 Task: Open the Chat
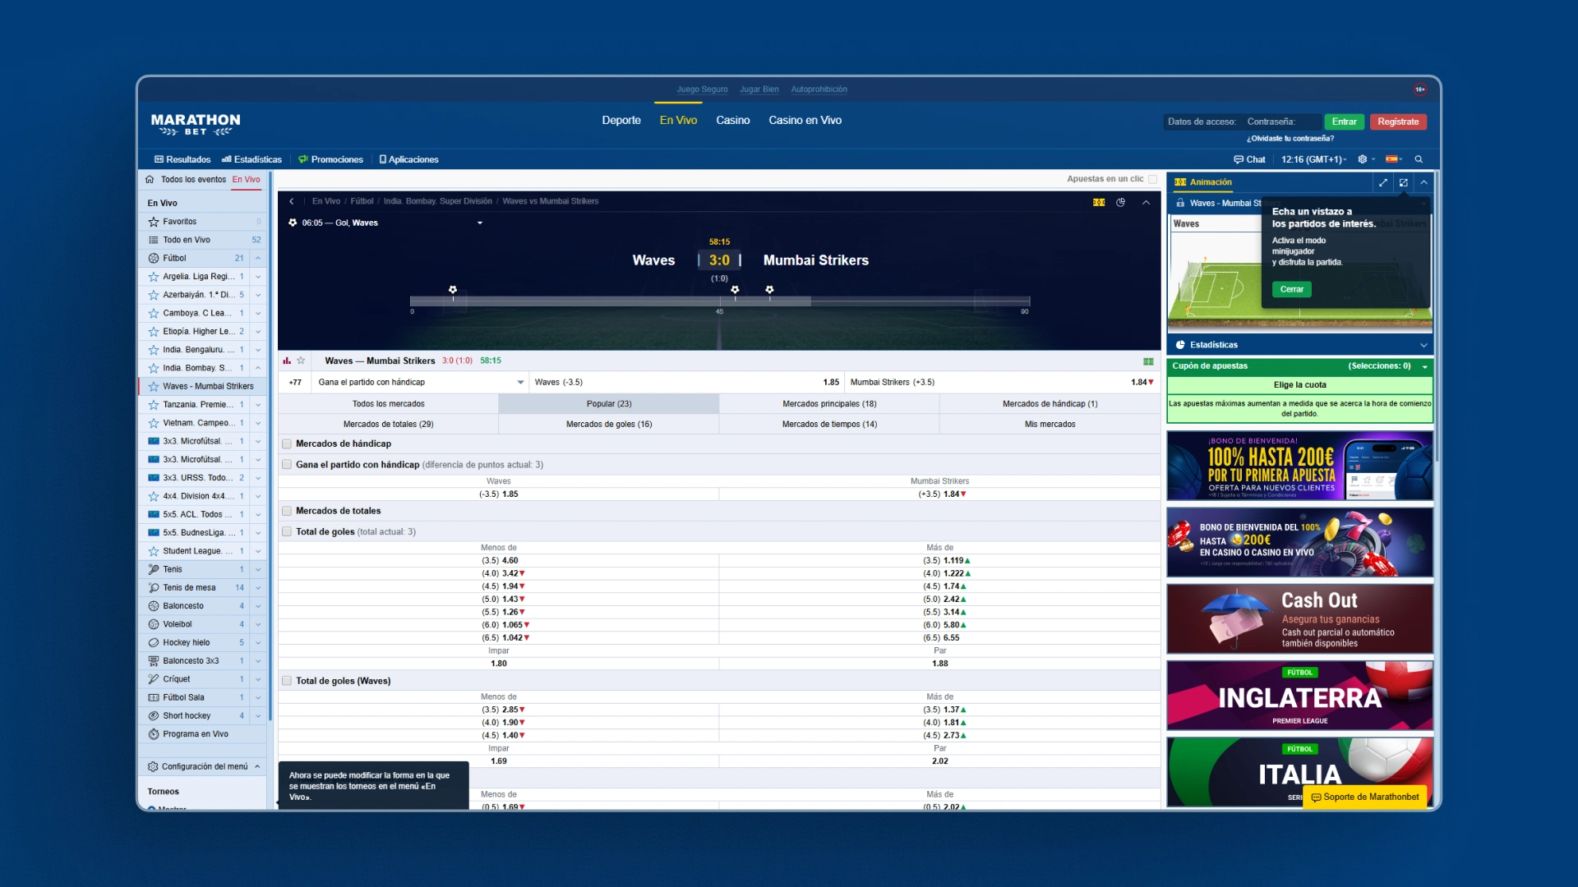pyautogui.click(x=1249, y=159)
